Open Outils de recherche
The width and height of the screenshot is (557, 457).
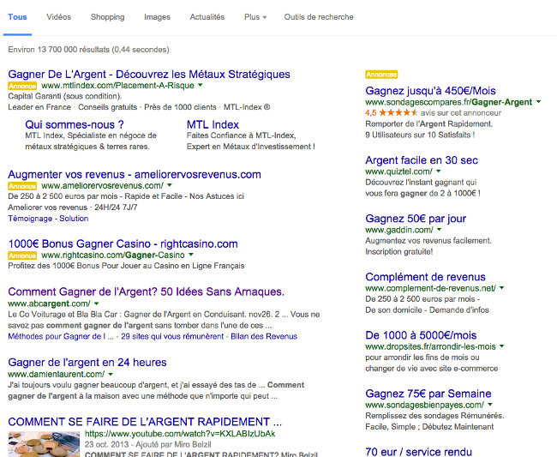pyautogui.click(x=319, y=17)
